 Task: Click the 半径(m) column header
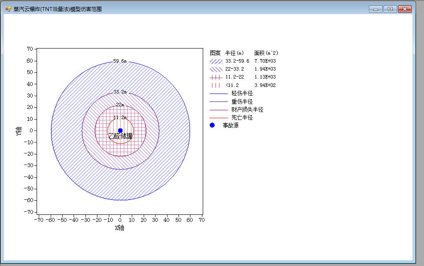(234, 53)
